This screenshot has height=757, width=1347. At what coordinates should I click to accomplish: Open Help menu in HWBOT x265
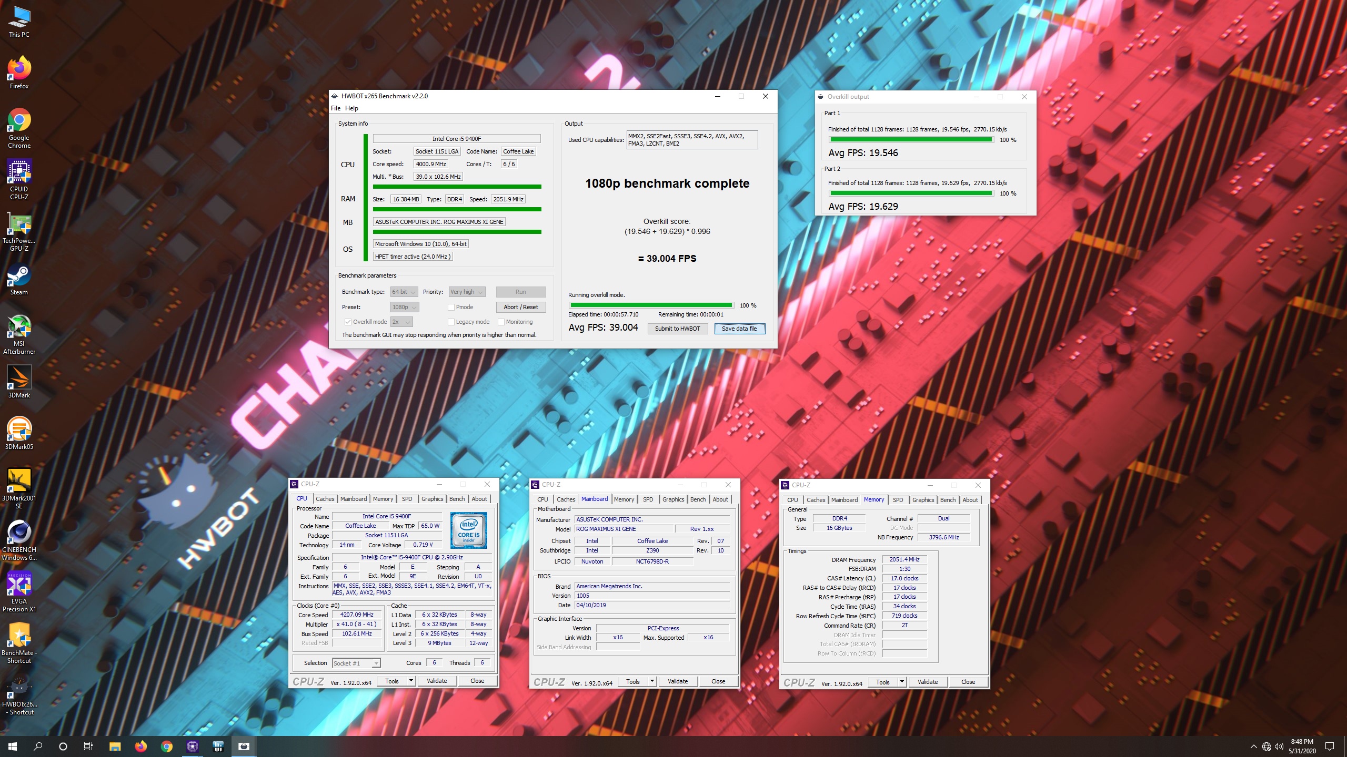(351, 108)
